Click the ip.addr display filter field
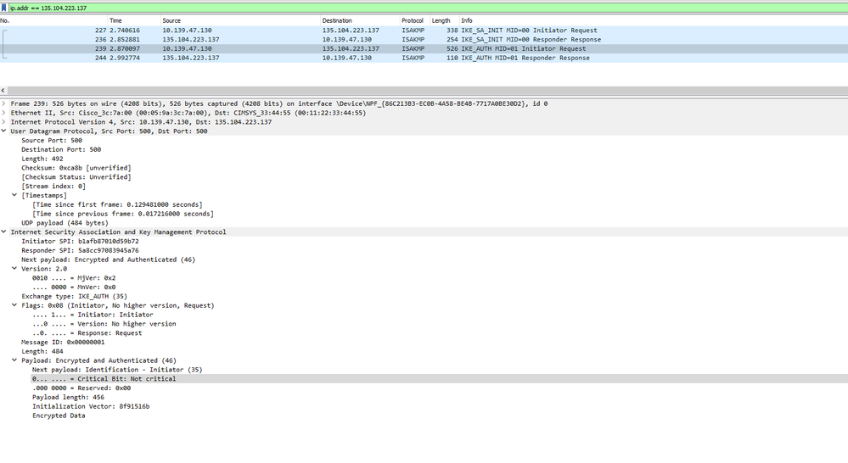Viewport: 848px width, 463px height. click(x=427, y=8)
